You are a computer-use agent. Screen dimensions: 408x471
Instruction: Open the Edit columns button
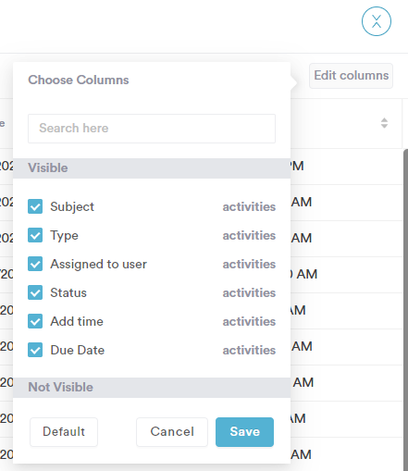click(x=351, y=76)
